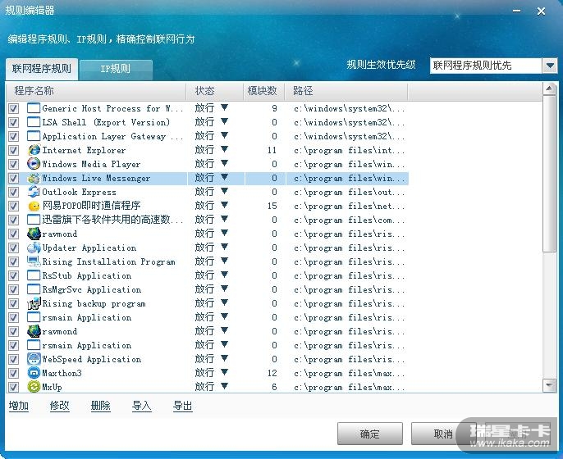Click the 修改 link to edit rule

pyautogui.click(x=60, y=406)
